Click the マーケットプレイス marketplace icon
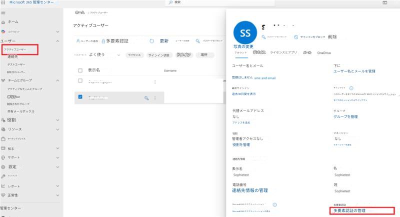 (x=3, y=139)
